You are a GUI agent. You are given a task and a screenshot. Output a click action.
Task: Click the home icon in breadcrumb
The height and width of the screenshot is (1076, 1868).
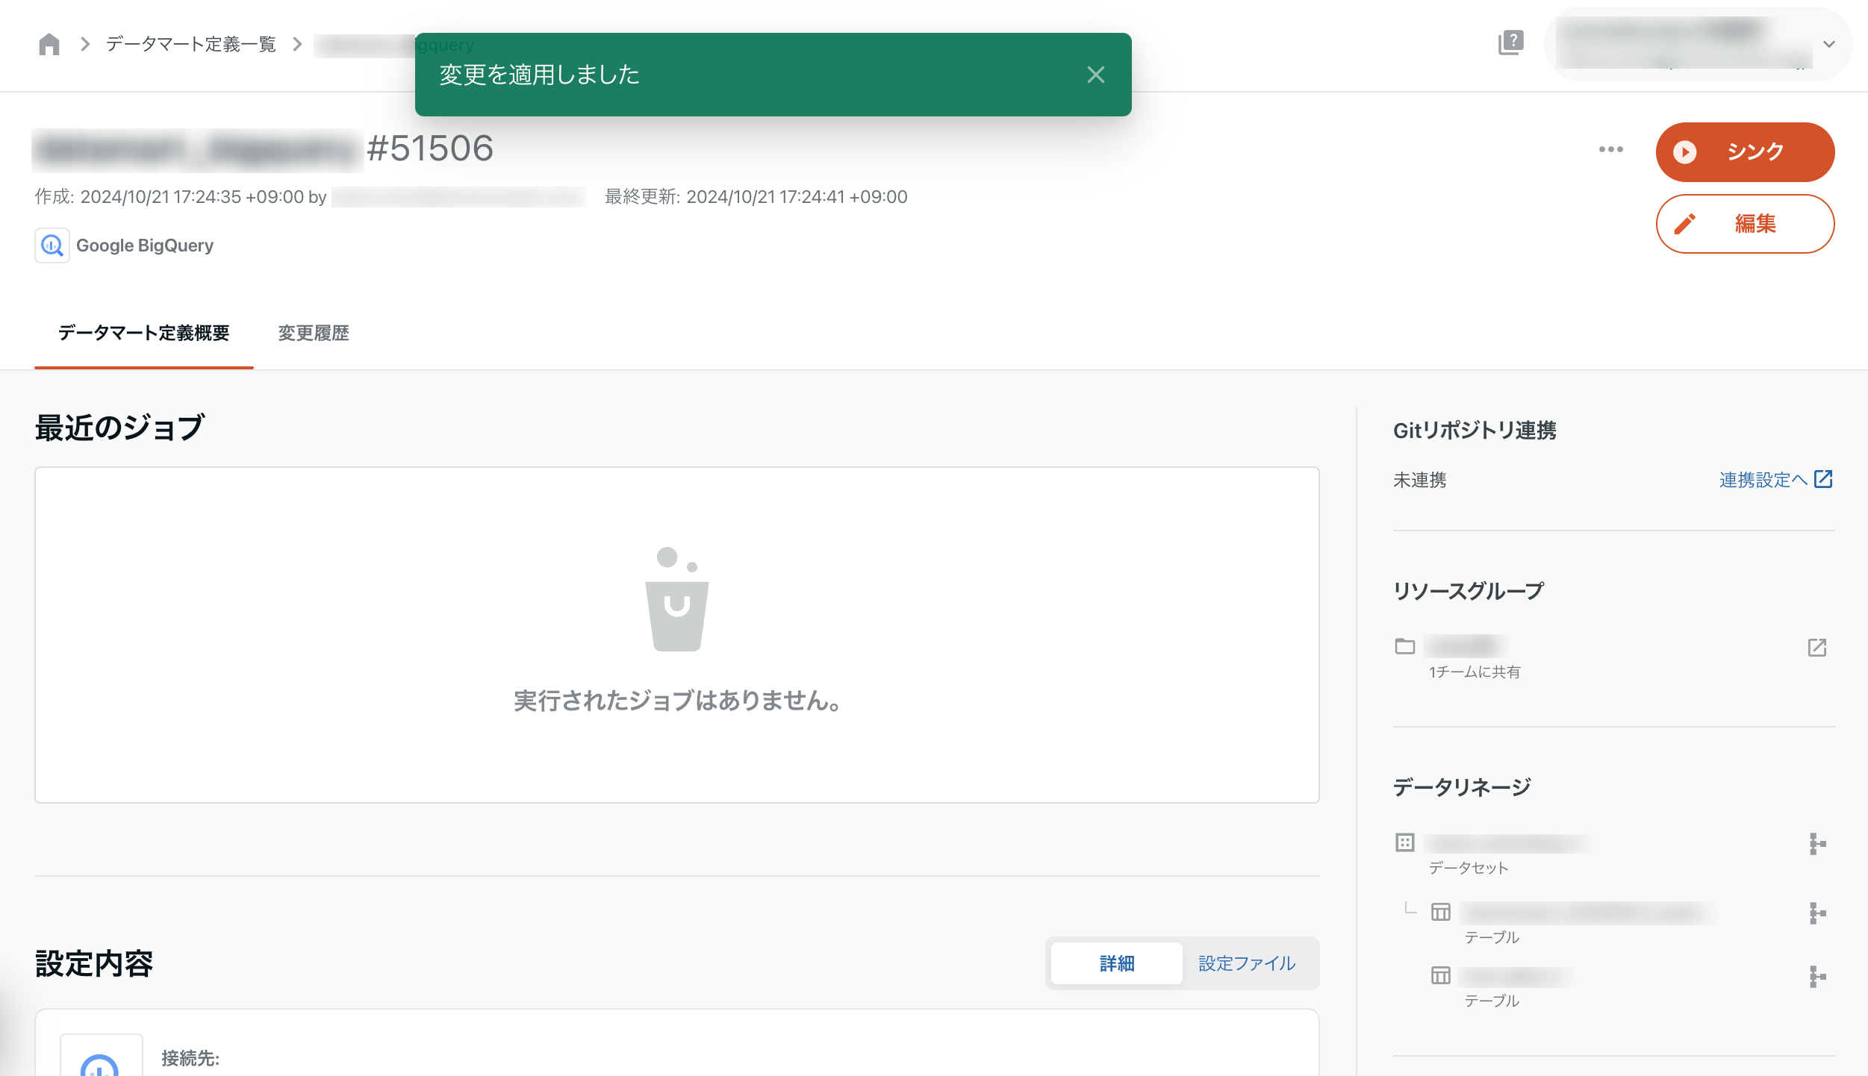pos(49,43)
